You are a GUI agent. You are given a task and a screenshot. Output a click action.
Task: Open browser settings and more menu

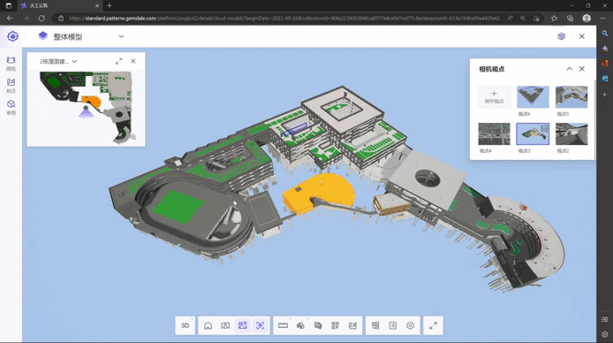[x=602, y=18]
